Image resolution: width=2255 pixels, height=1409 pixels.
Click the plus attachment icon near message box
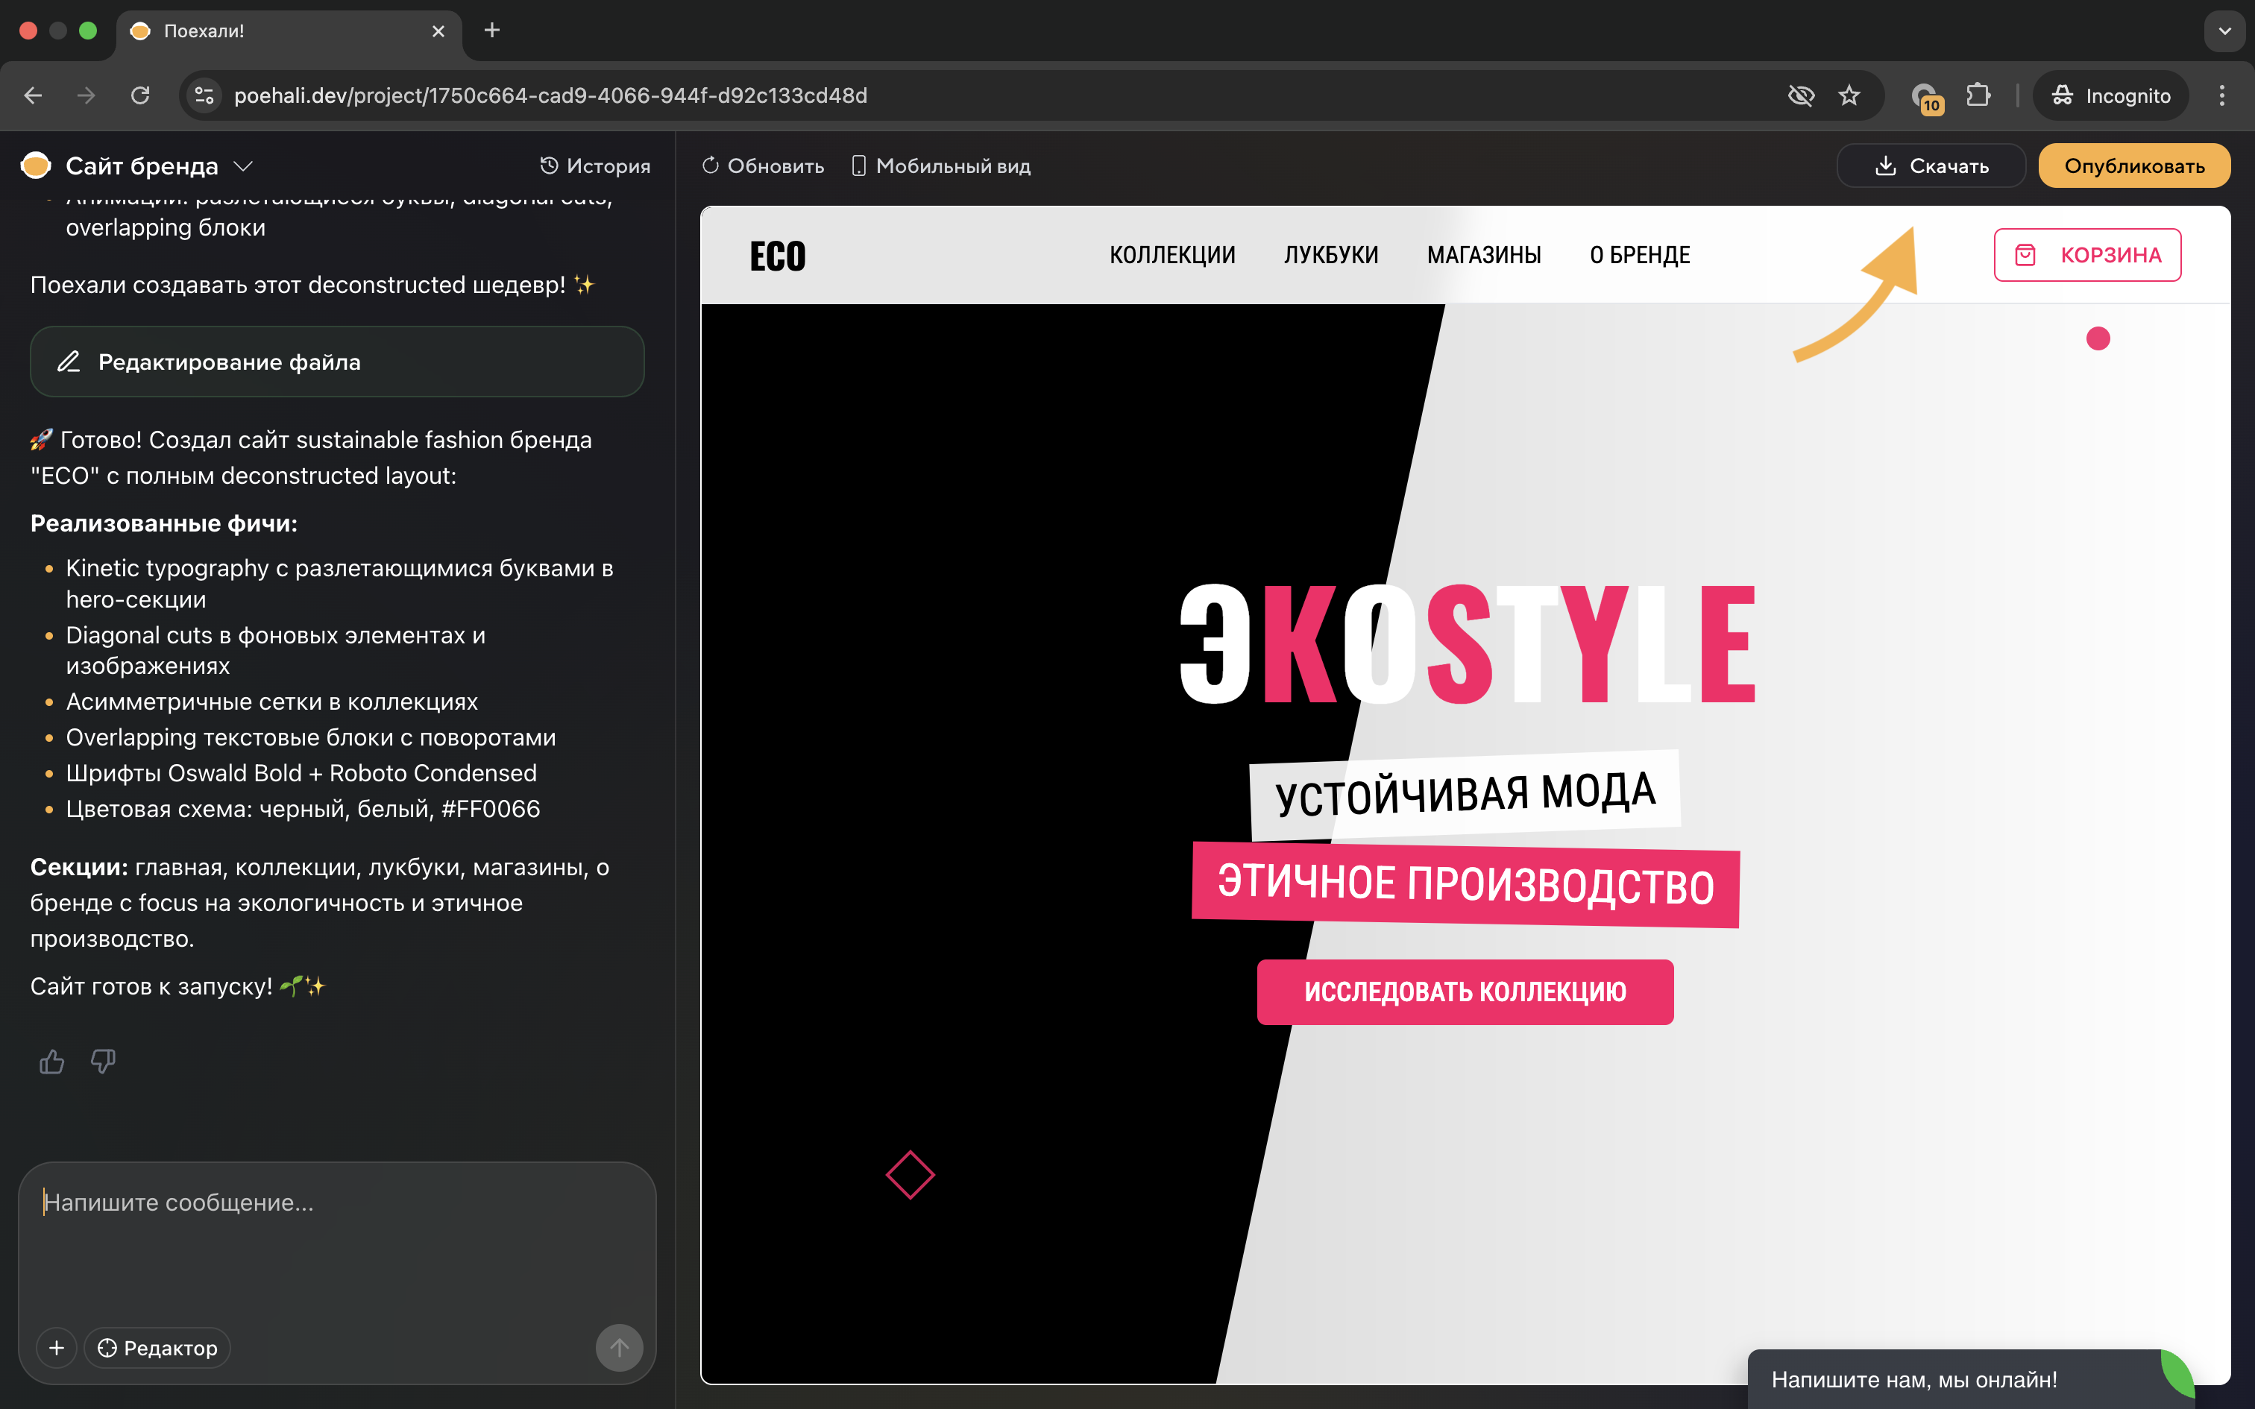coord(56,1348)
